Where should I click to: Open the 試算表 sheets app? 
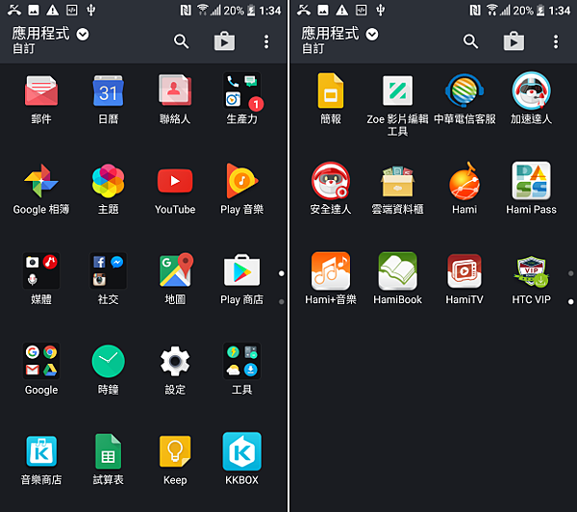pos(108,451)
